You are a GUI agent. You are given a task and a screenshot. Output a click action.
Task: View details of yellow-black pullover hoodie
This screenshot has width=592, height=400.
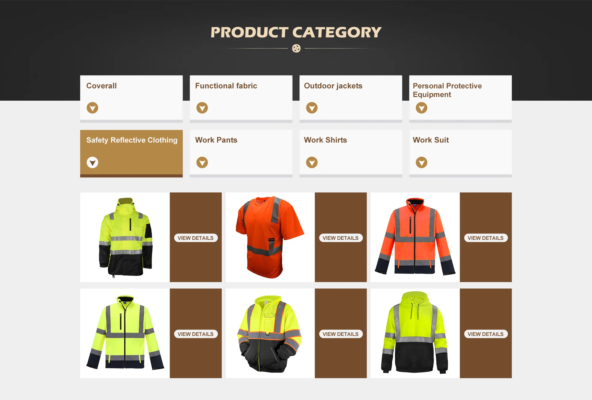[486, 334]
